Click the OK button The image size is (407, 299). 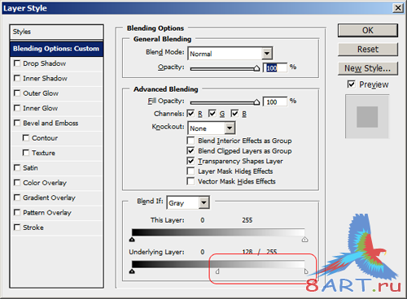(368, 30)
